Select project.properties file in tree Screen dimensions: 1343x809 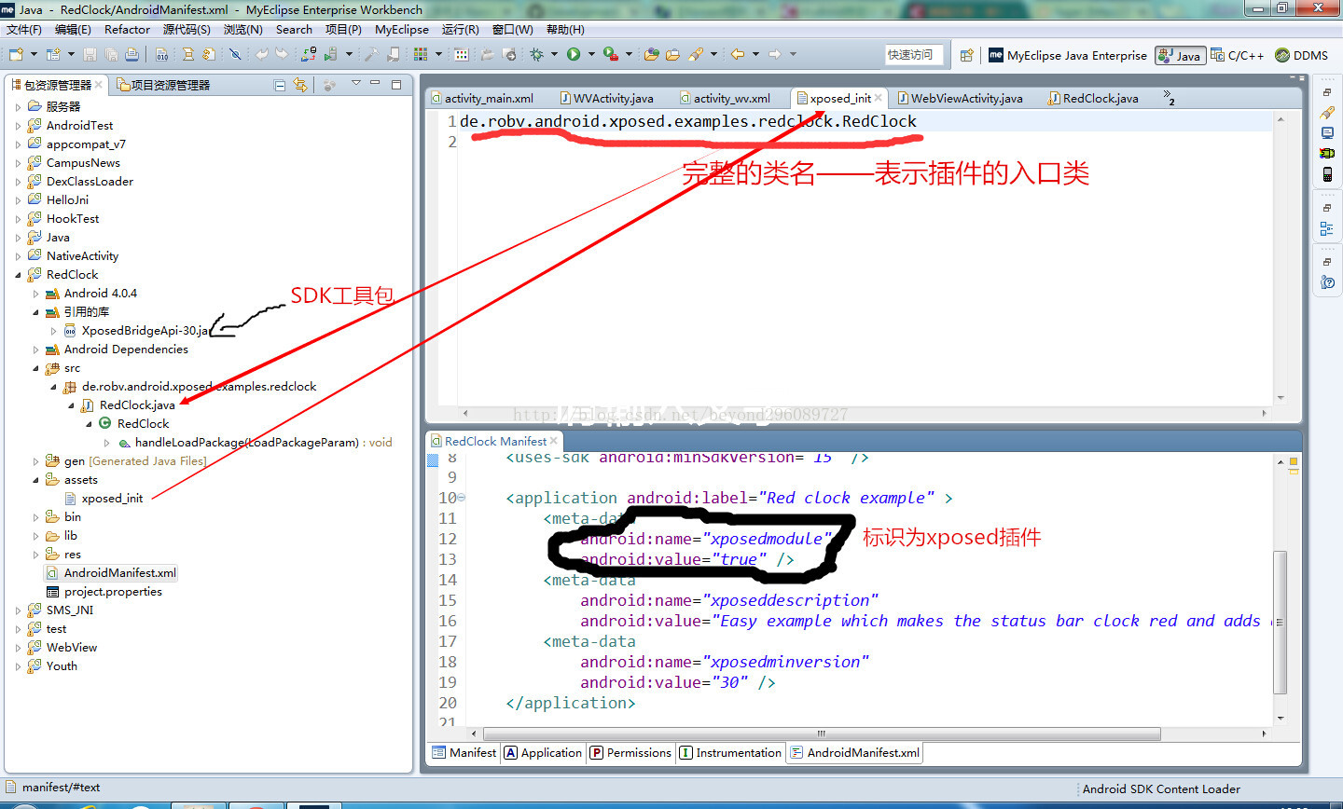(x=104, y=592)
